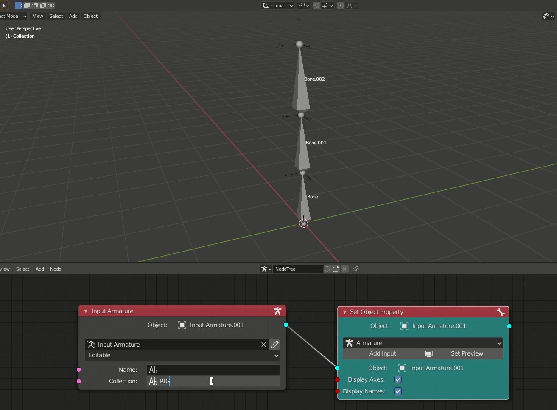
Task: Open Global transform orientation dropdown
Action: point(277,6)
